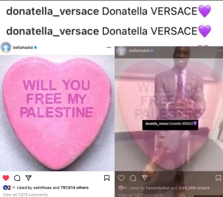
Task: Open bellahadid avatar on right post
Action: 121,51
